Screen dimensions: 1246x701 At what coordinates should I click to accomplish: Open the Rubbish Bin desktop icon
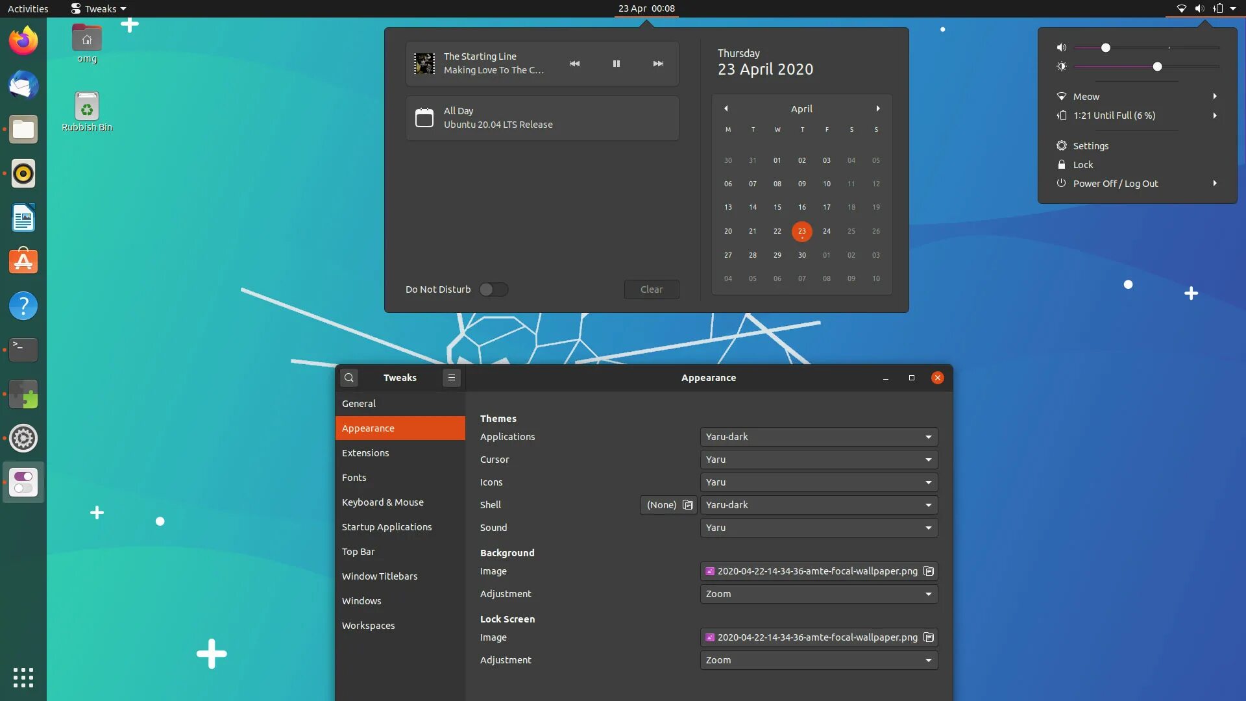tap(87, 112)
